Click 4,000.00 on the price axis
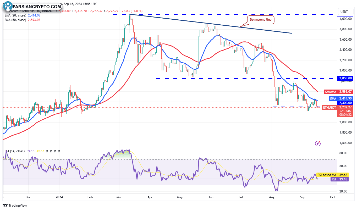The width and height of the screenshot is (357, 210). [x=346, y=19]
